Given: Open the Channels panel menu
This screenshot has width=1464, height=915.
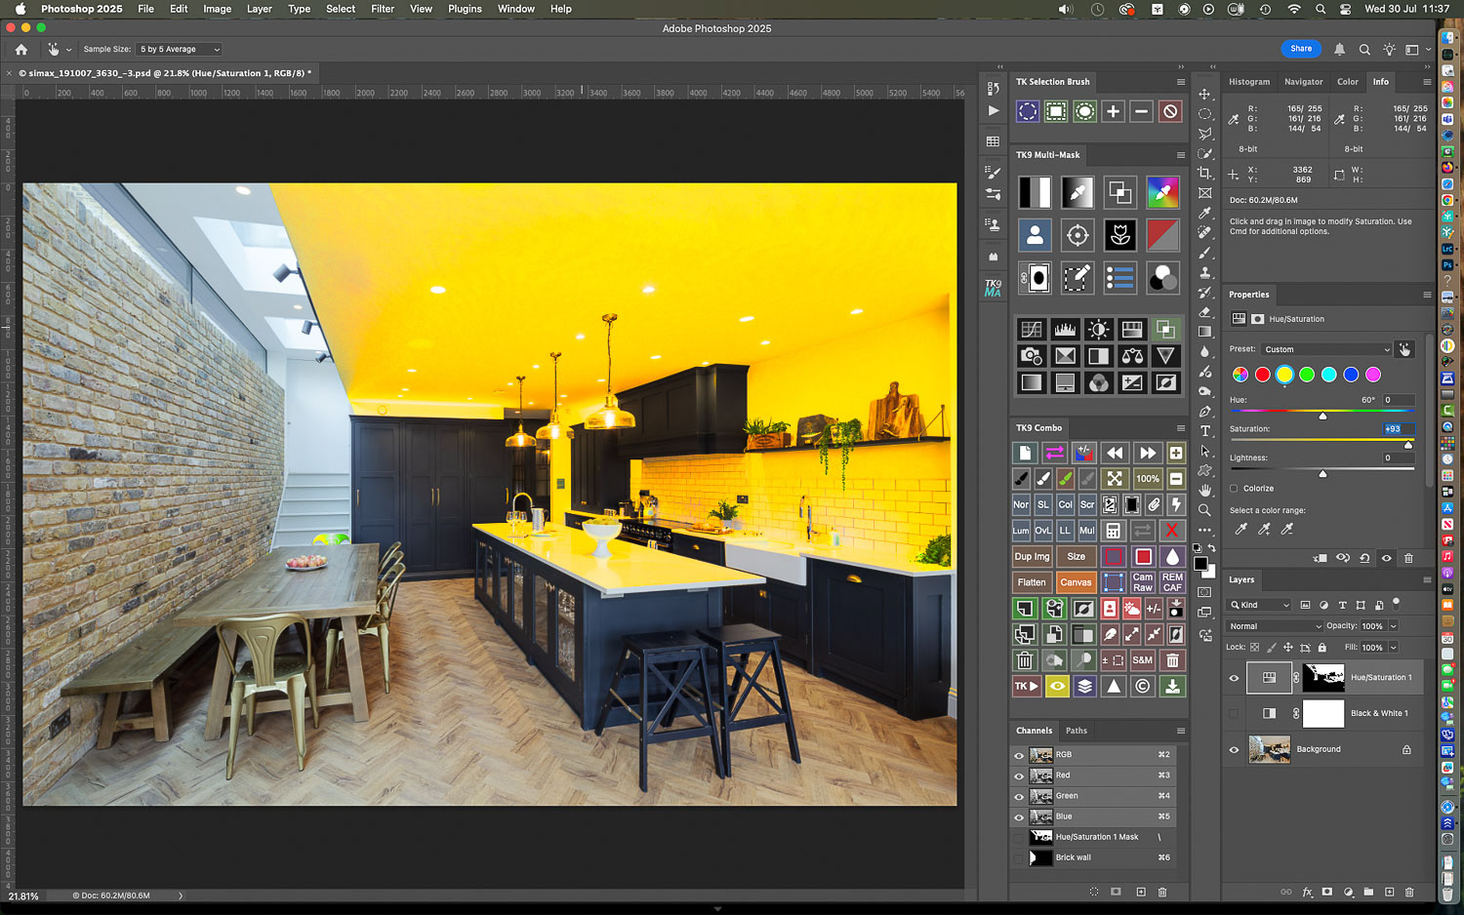Looking at the screenshot, I should click(x=1181, y=731).
